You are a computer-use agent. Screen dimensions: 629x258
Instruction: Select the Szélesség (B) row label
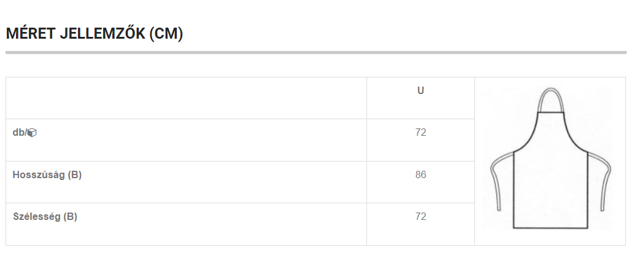[x=45, y=217]
